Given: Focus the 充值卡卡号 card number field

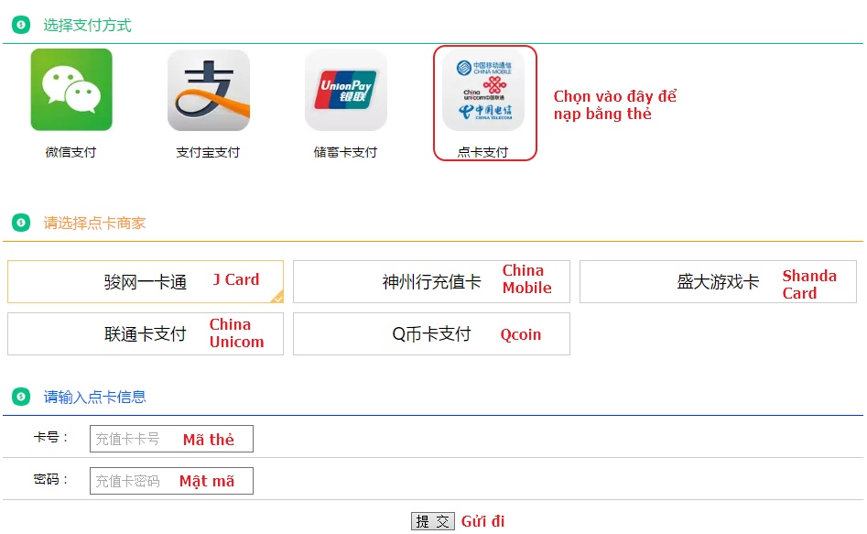Looking at the screenshot, I should [x=171, y=439].
